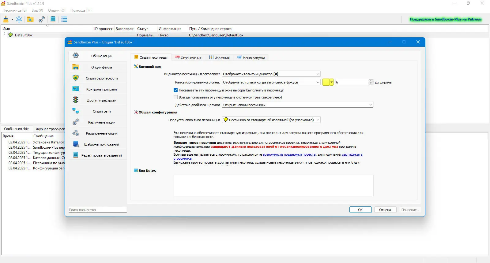The width and height of the screenshot is (490, 263).
Task: Click the snowflake icon in the main toolbar
Action: click(19, 19)
